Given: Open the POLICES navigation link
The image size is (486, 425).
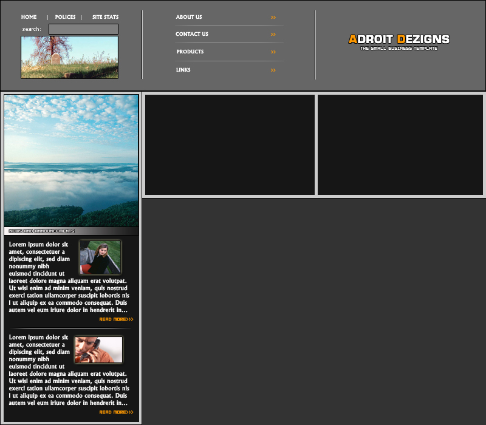Looking at the screenshot, I should pos(65,17).
